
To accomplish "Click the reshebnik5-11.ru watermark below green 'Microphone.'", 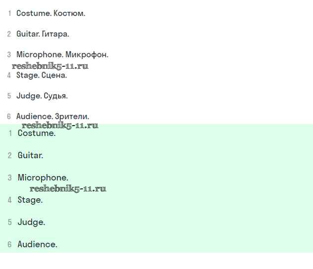I will pos(68,188).
